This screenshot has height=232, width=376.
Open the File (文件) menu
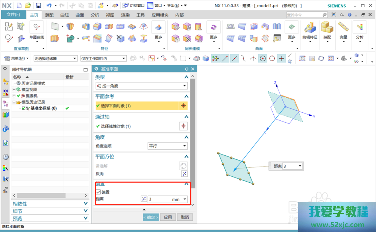(13, 15)
